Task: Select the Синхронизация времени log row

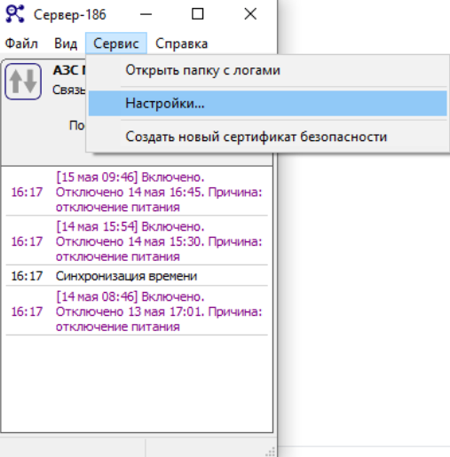Action: 137,276
